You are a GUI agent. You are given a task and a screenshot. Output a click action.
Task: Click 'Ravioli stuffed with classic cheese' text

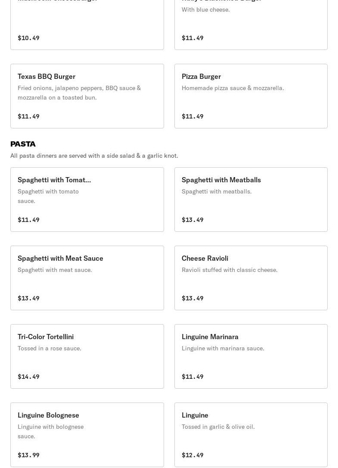click(x=229, y=270)
